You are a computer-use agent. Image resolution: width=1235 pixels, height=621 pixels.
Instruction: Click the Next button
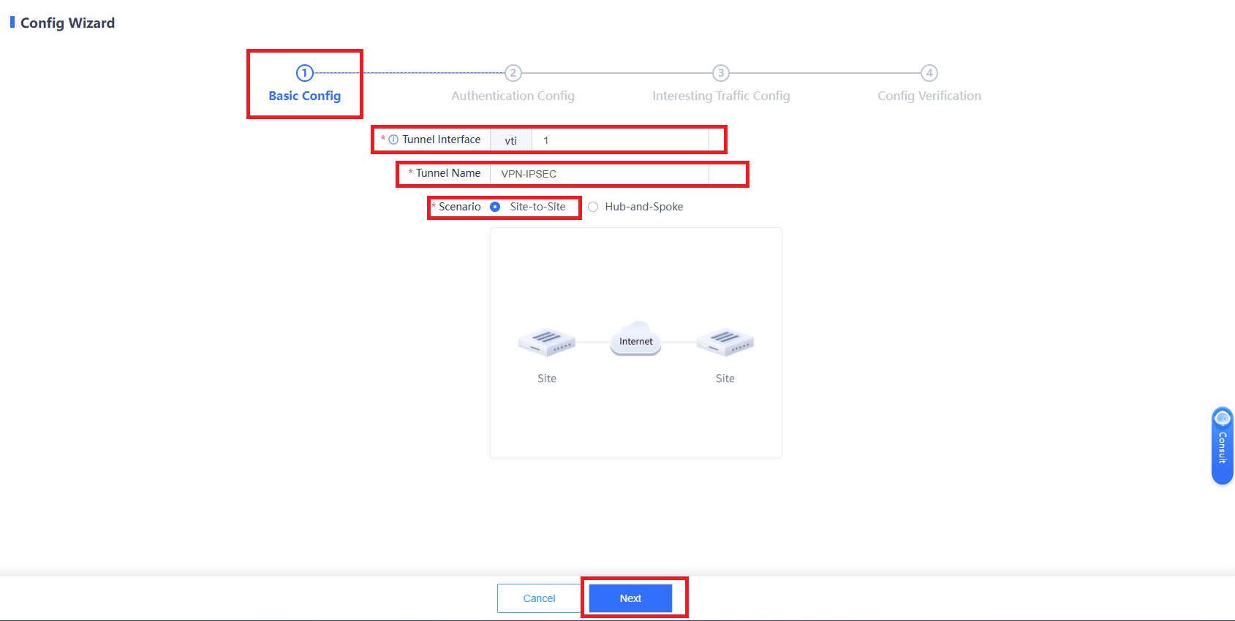630,598
